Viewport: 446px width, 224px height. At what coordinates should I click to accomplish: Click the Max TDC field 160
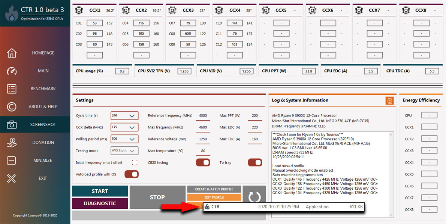tap(255, 139)
